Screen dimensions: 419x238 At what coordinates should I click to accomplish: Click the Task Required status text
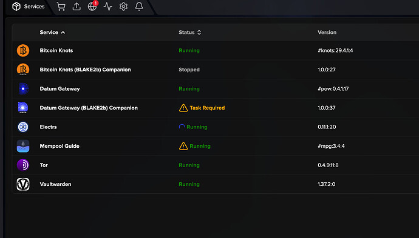[x=207, y=108]
